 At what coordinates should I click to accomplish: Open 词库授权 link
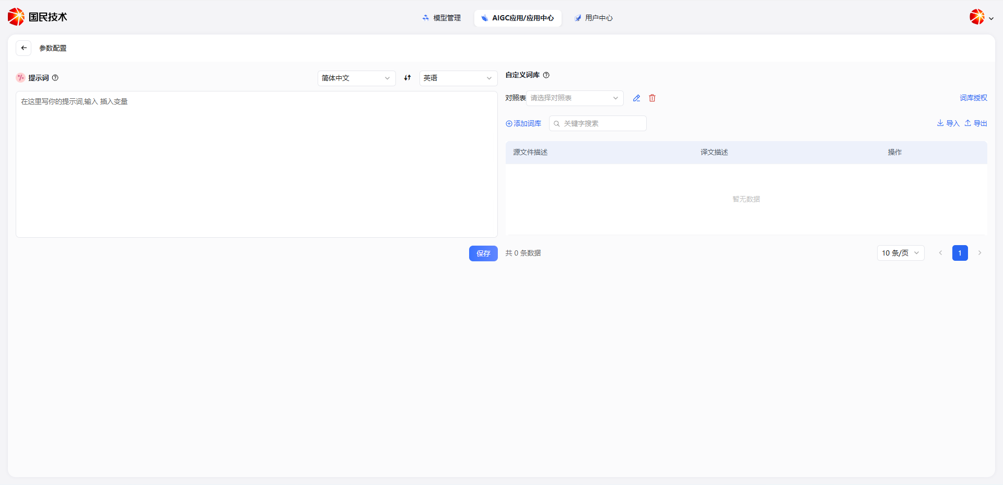(973, 98)
